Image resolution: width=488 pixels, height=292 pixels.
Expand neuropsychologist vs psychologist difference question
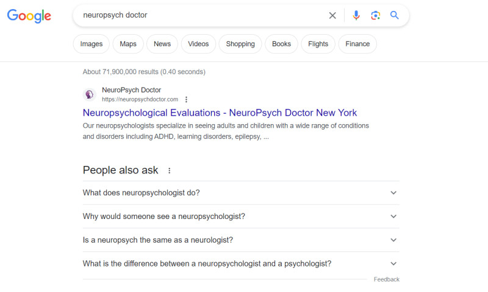393,264
